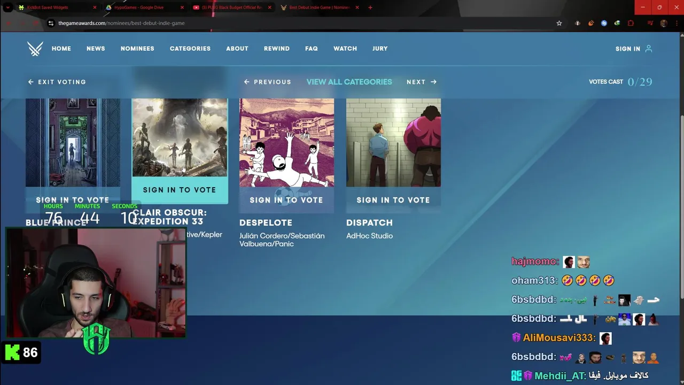The image size is (684, 385).
Task: Click the Sign In link
Action: pyautogui.click(x=628, y=49)
